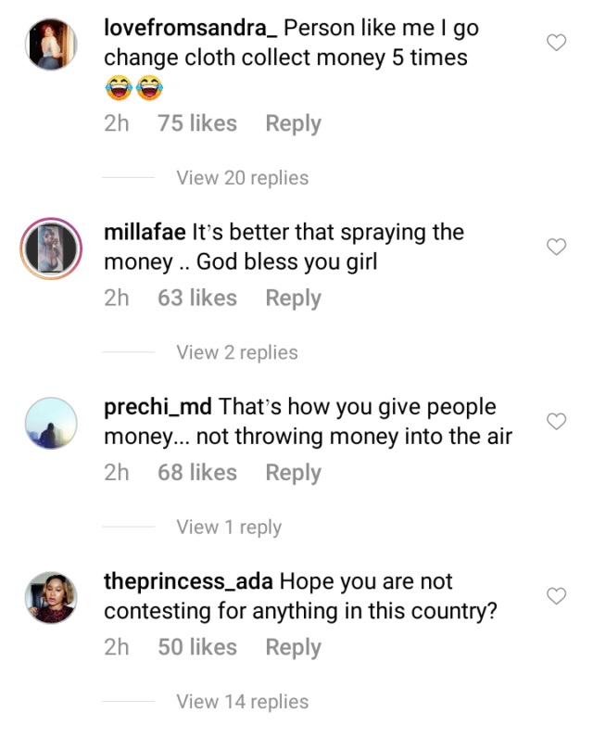593x738 pixels.
Task: Open lovefromsandra_'s profile picture
Action: pos(51,44)
